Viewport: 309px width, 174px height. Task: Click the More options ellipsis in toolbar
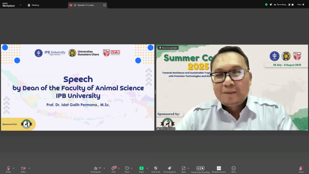pos(234,169)
